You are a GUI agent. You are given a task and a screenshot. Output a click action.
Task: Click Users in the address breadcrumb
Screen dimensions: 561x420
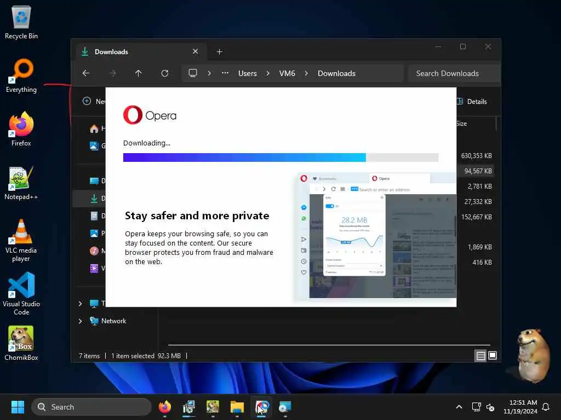point(247,73)
